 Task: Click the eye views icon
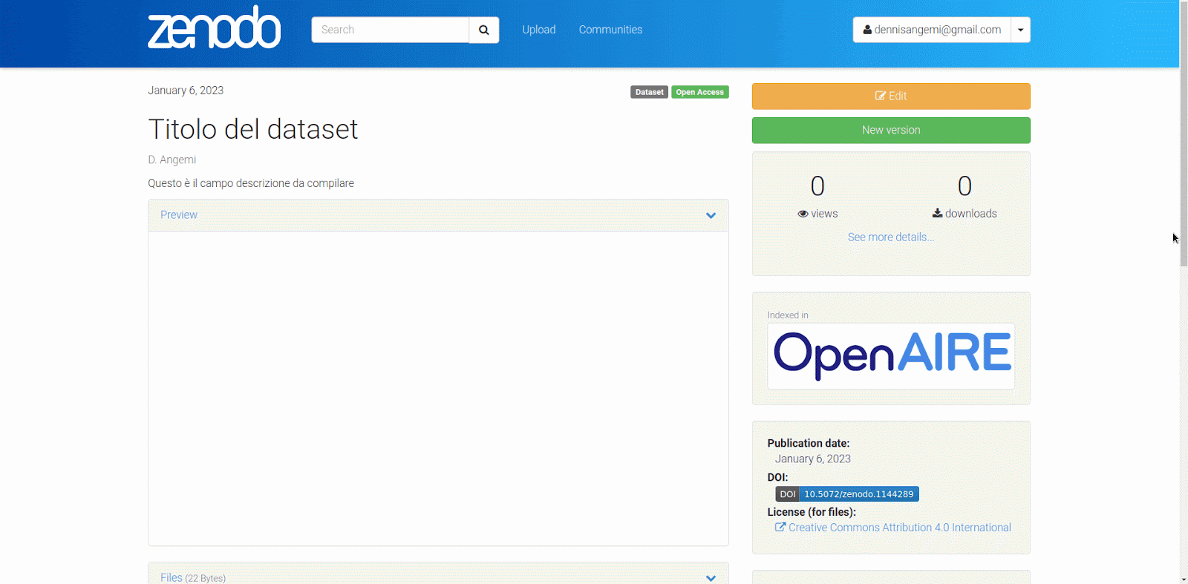(x=803, y=214)
